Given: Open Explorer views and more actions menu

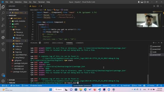Looking at the screenshot, I should [x=25, y=6].
